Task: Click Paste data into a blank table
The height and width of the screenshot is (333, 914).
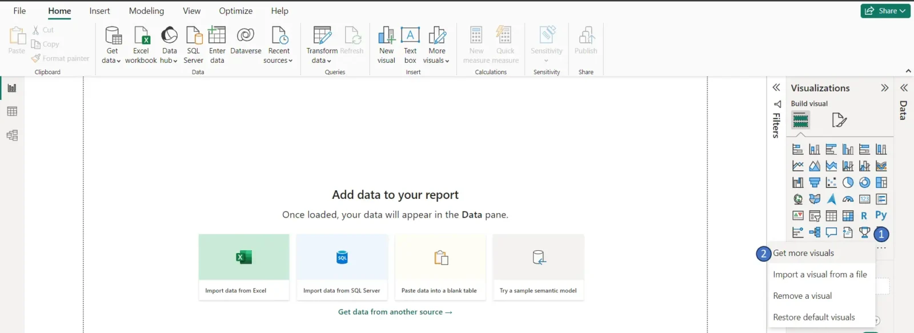Action: [440, 267]
